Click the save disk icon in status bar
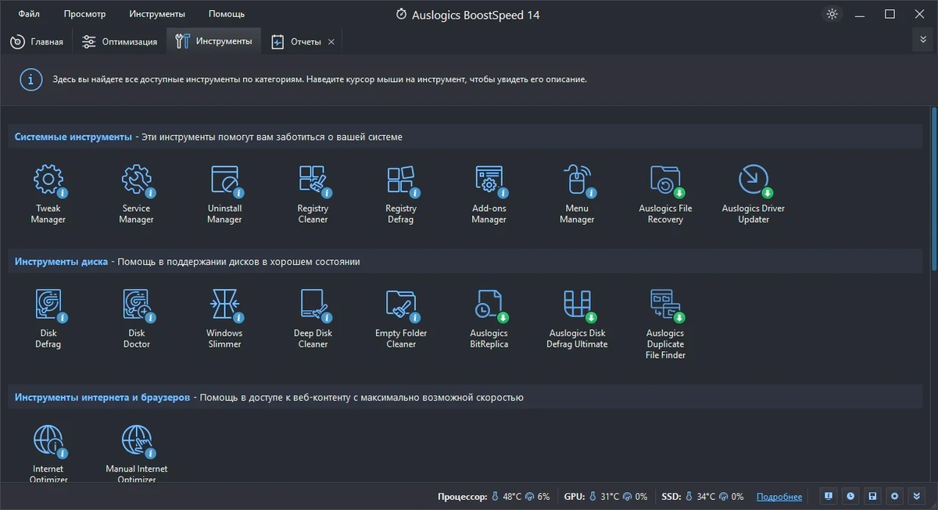The image size is (938, 510). pos(873,496)
